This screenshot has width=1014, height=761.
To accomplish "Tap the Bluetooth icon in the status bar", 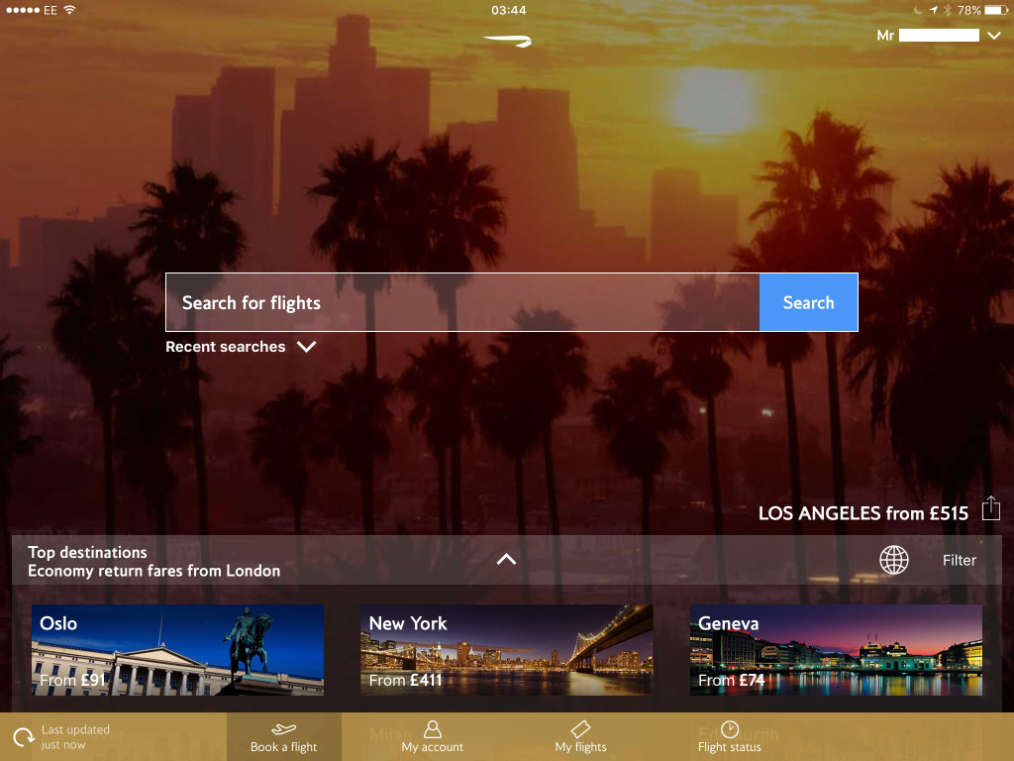I will [x=948, y=10].
